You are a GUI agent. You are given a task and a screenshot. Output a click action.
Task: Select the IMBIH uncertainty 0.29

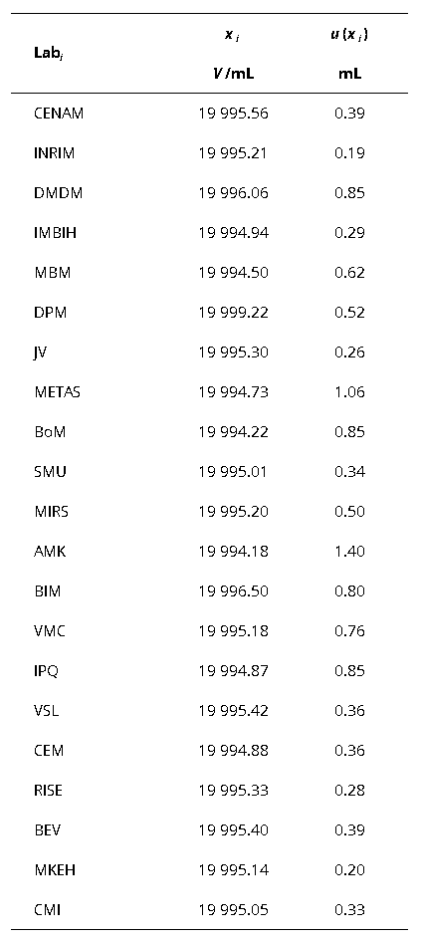click(349, 233)
